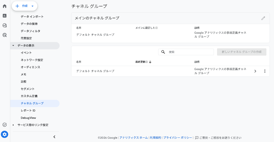This screenshot has width=274, height=142.
Task: Open プライバシー ポリシー footer link
Action: click(x=178, y=138)
